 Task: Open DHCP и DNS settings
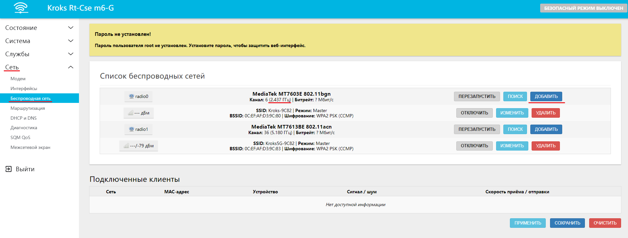(23, 118)
